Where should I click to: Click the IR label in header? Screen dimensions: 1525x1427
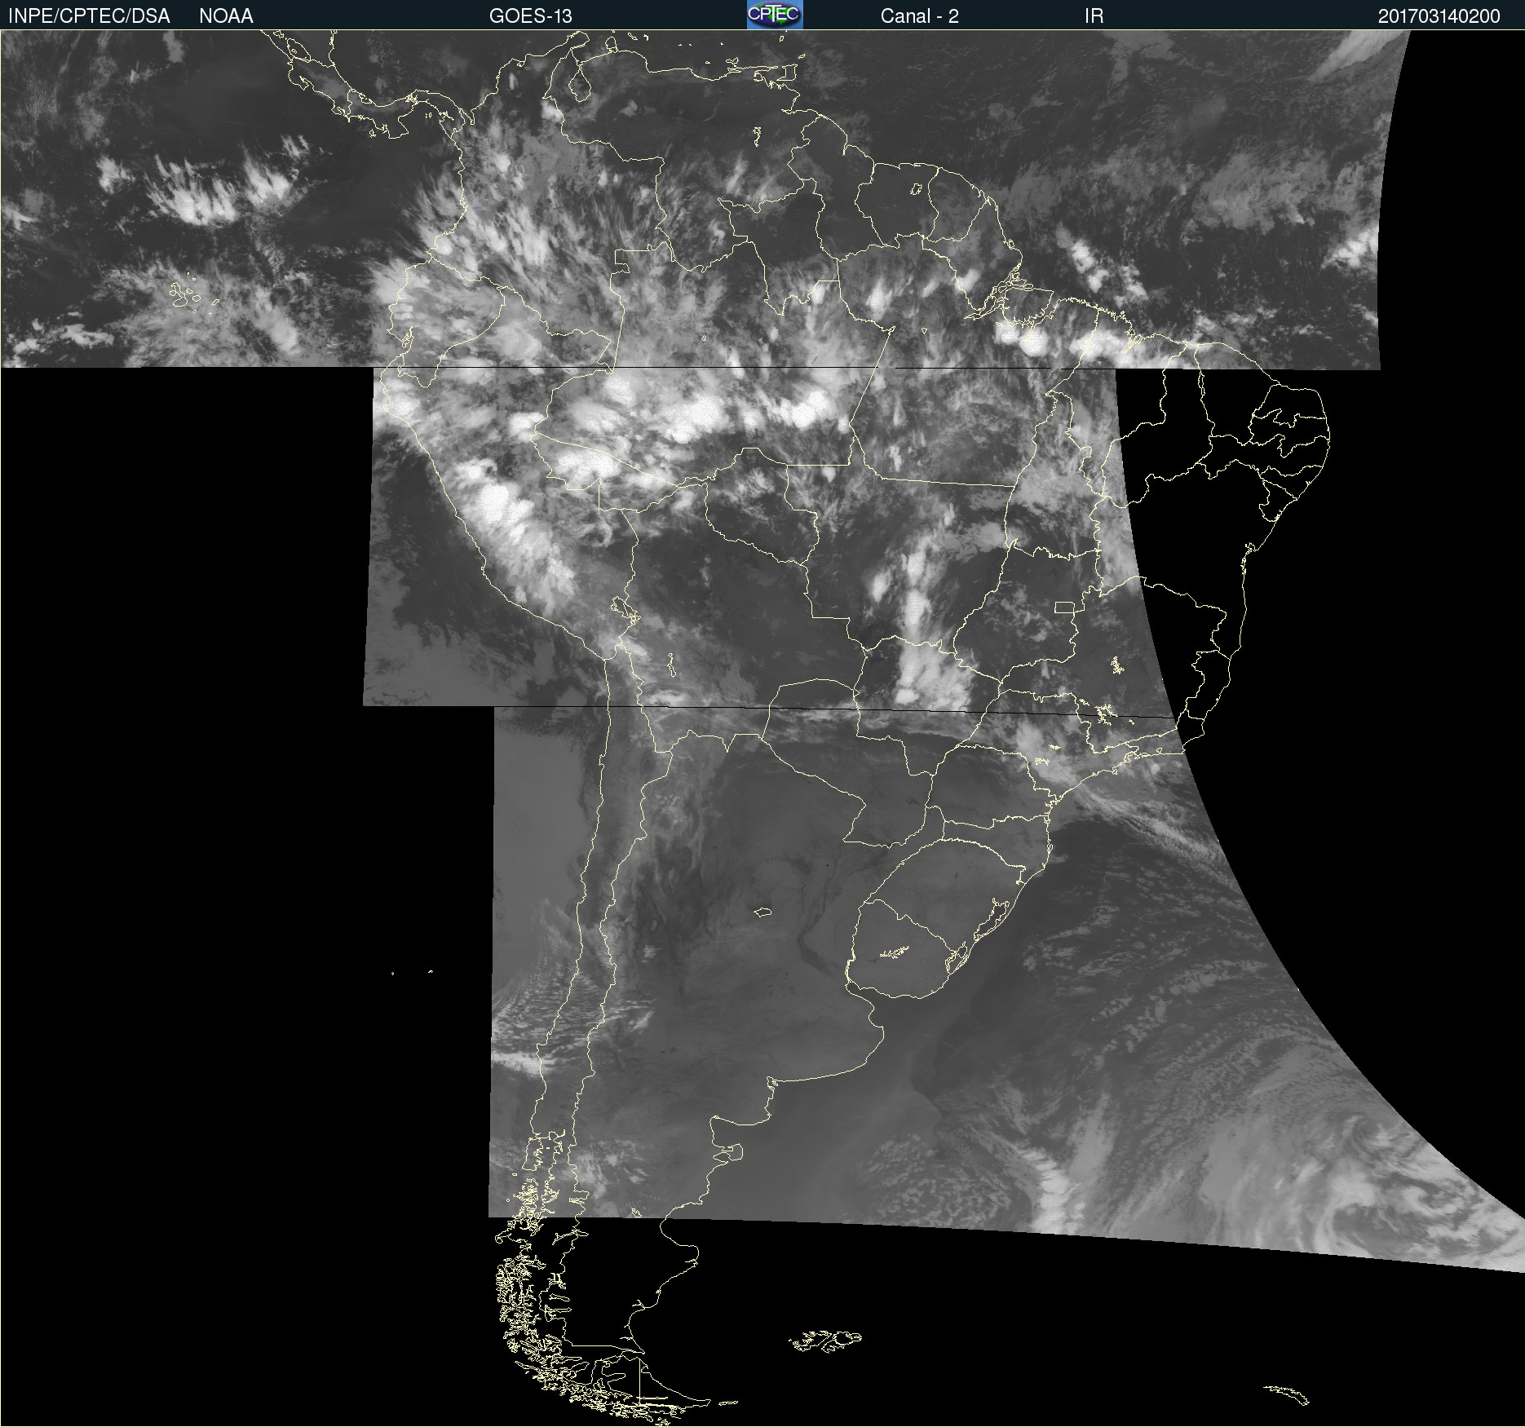1094,16
